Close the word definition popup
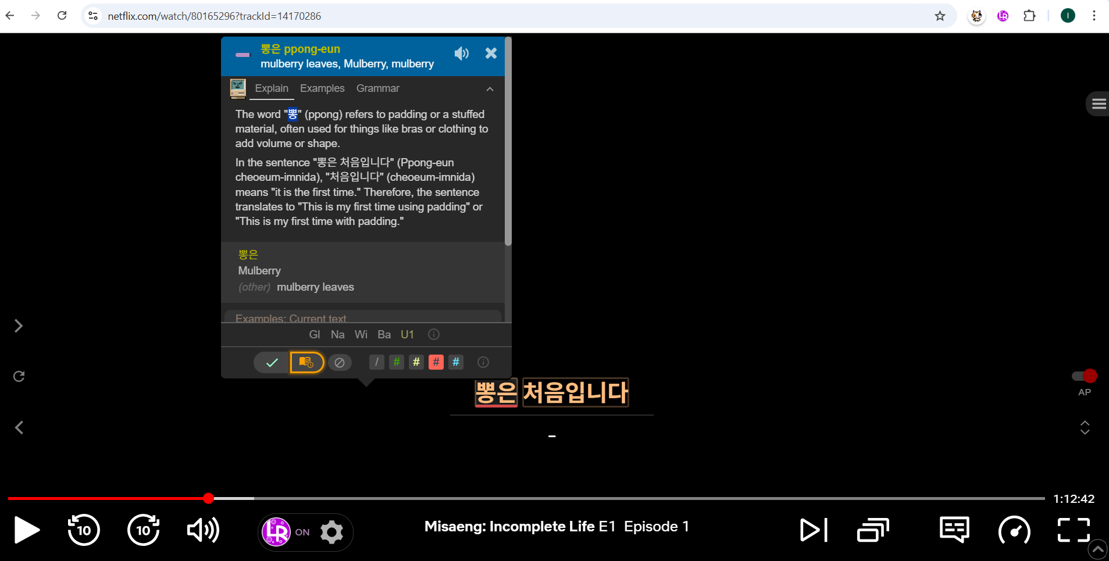Image resolution: width=1109 pixels, height=561 pixels. tap(491, 53)
